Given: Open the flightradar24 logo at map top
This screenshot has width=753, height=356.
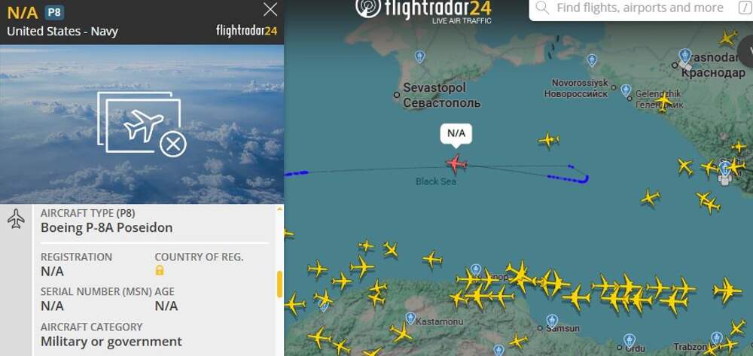Looking at the screenshot, I should point(423,11).
